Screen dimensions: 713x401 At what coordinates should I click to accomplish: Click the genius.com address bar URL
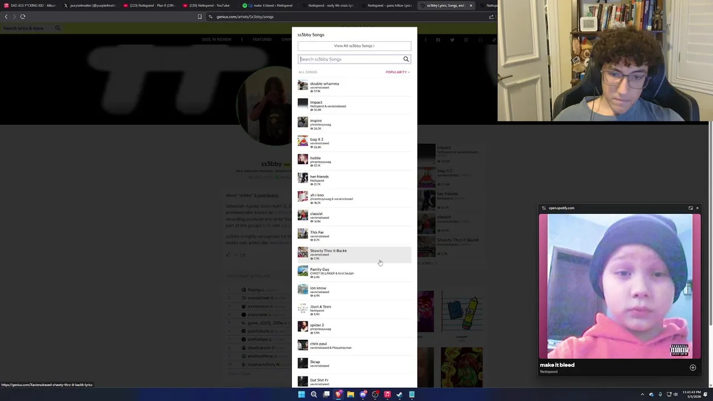click(x=245, y=17)
